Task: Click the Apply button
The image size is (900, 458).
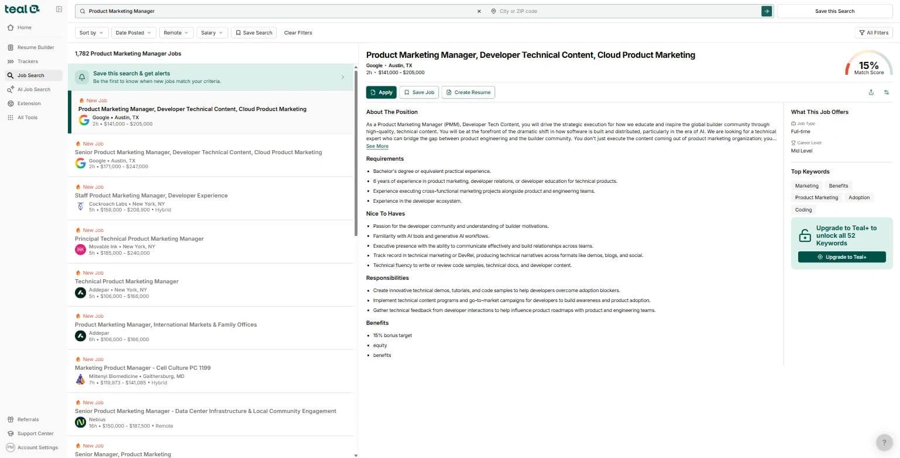Action: click(381, 92)
